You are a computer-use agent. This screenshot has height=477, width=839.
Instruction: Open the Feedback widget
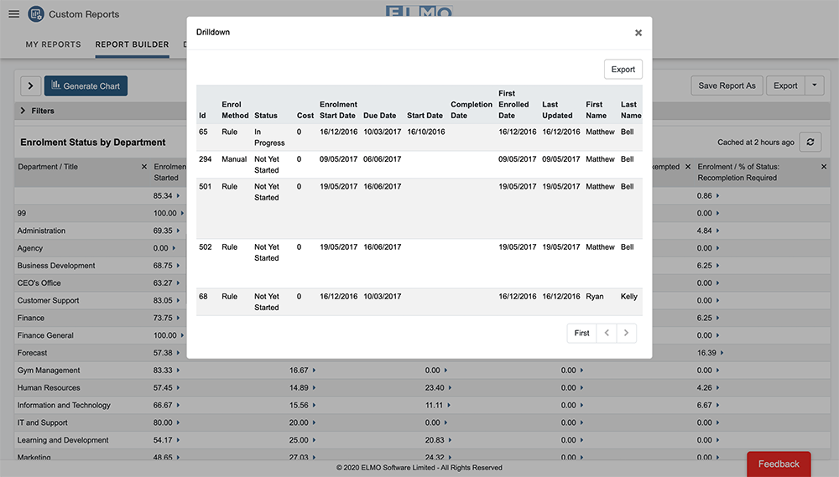click(779, 464)
